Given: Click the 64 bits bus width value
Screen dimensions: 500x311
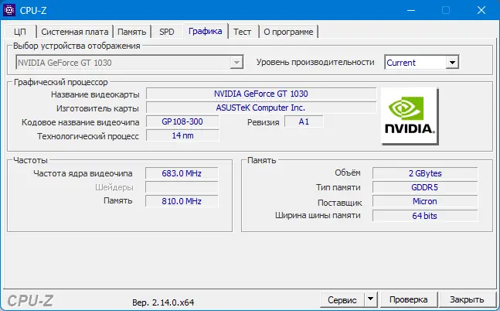Looking at the screenshot, I should 425,216.
